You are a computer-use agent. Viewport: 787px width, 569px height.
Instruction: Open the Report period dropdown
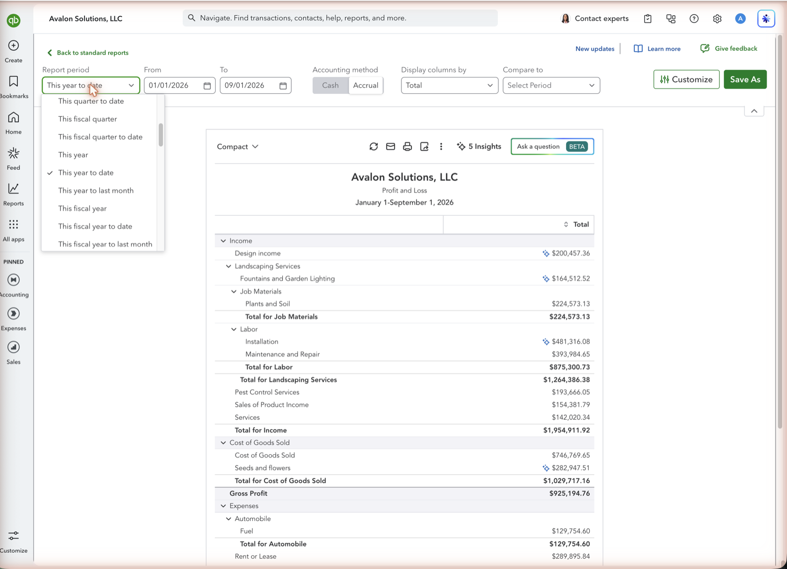point(91,85)
